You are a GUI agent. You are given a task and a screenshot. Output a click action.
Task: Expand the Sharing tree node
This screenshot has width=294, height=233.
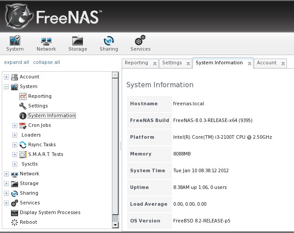tap(6, 193)
